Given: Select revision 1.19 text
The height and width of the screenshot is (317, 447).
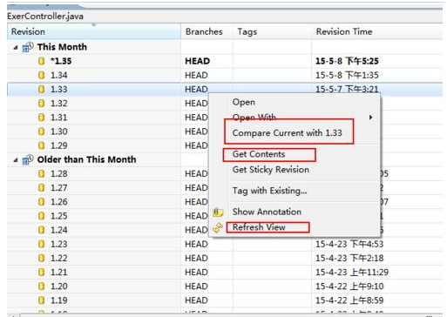Looking at the screenshot, I should coord(59,300).
